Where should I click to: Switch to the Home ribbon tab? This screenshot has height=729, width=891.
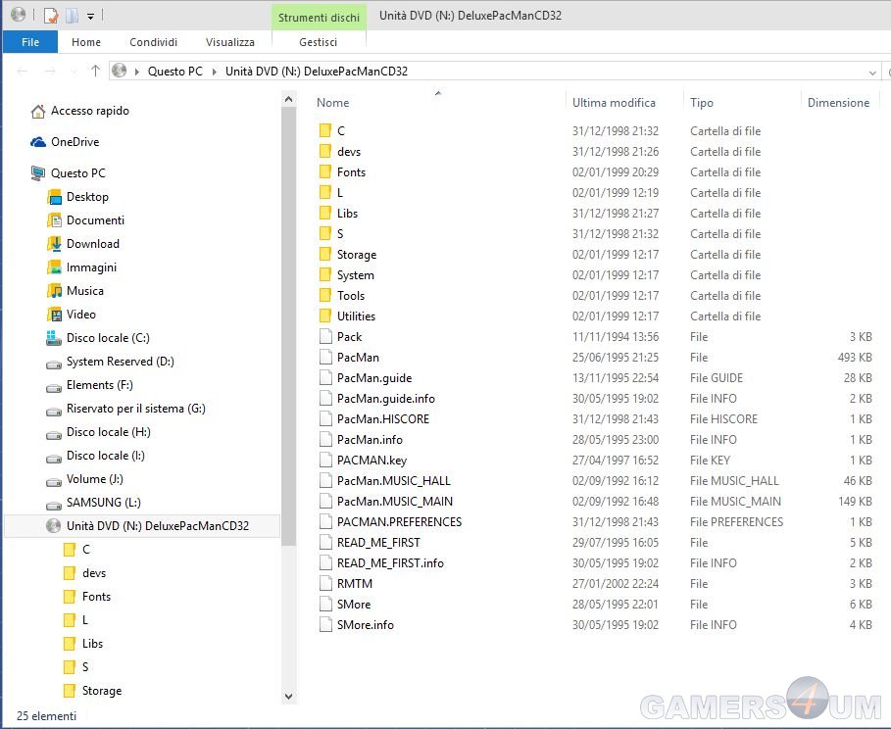[86, 42]
